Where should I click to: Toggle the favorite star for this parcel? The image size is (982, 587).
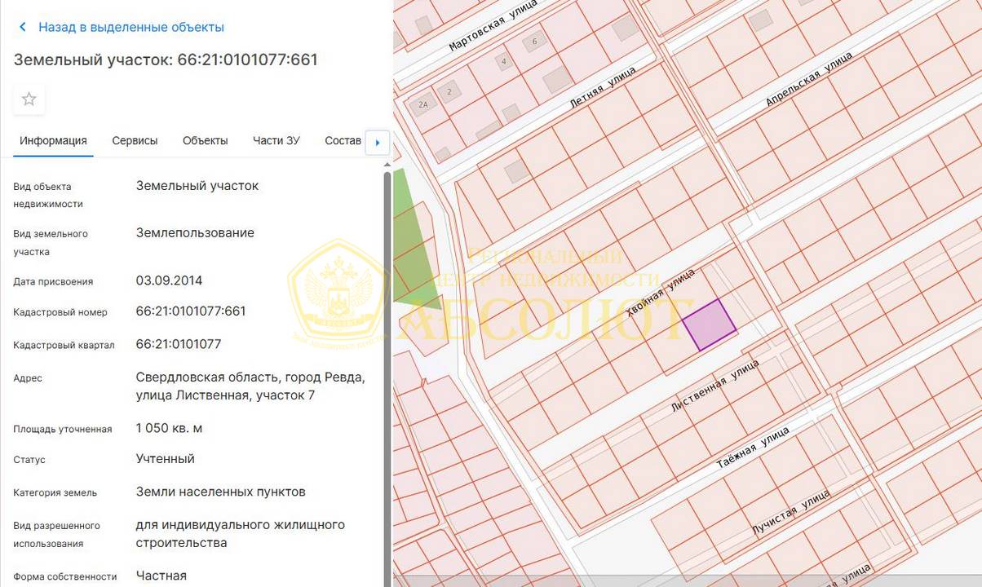coord(29,99)
